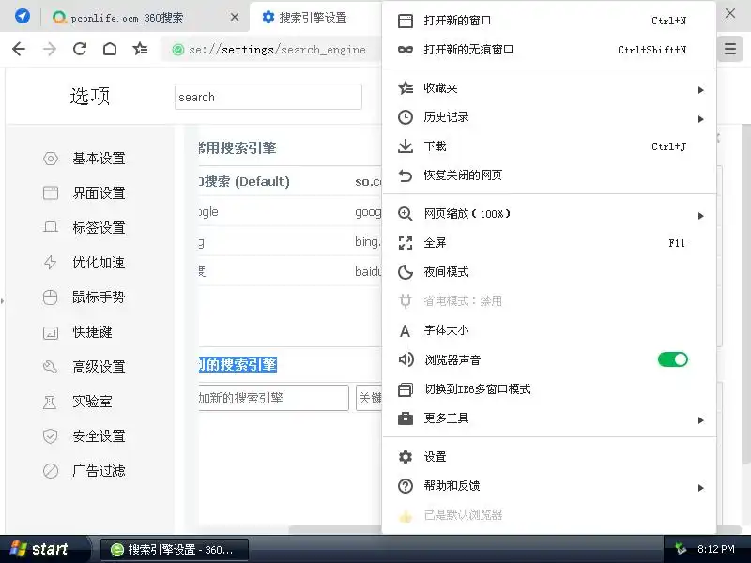
Task: Open 界面设置 in the sidebar
Action: [x=99, y=193]
